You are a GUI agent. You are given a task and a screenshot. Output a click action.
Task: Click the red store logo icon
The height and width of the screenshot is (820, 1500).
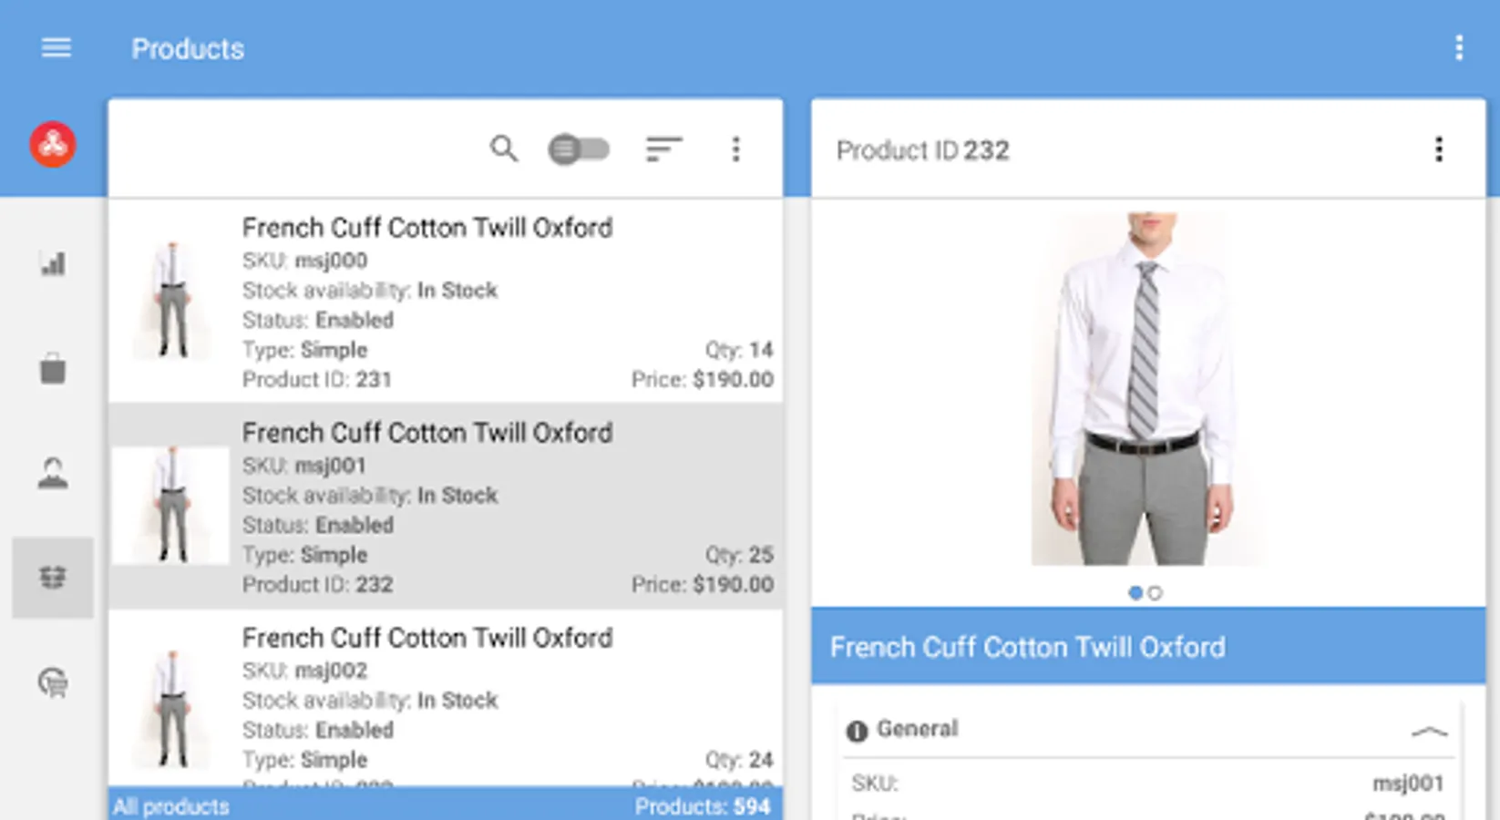point(53,144)
